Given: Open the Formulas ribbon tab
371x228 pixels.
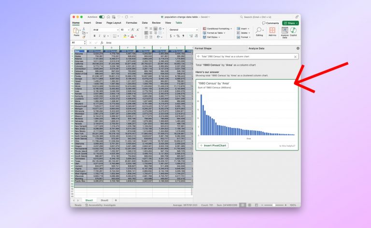Looking at the screenshot, I should (x=131, y=23).
